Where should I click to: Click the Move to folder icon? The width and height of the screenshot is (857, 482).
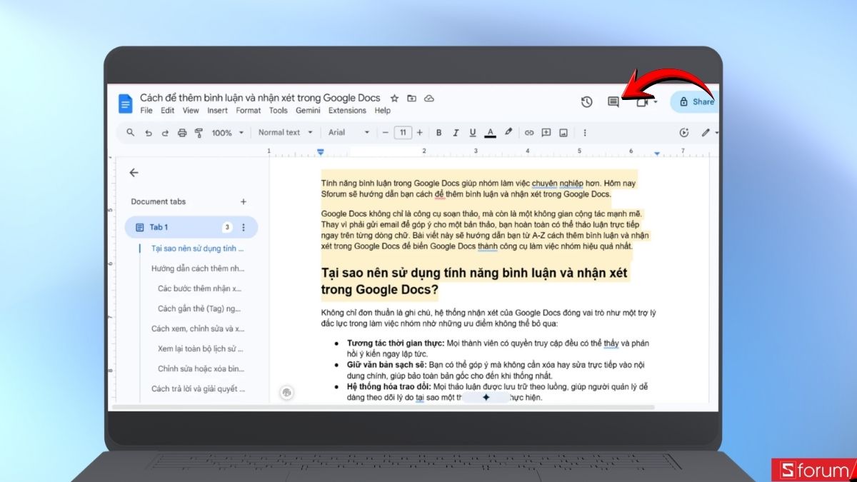coord(411,98)
